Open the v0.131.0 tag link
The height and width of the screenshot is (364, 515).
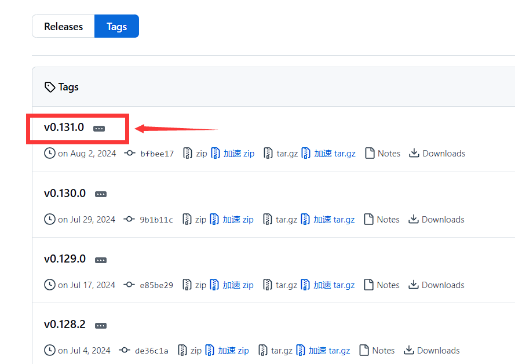point(64,128)
